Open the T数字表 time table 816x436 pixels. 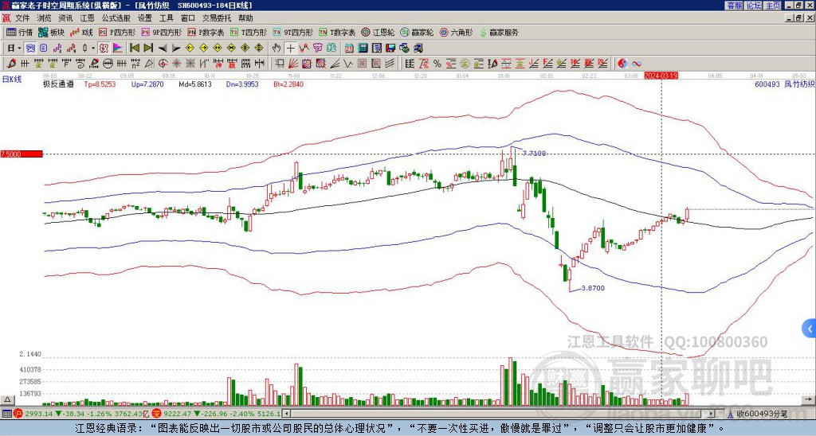click(337, 32)
